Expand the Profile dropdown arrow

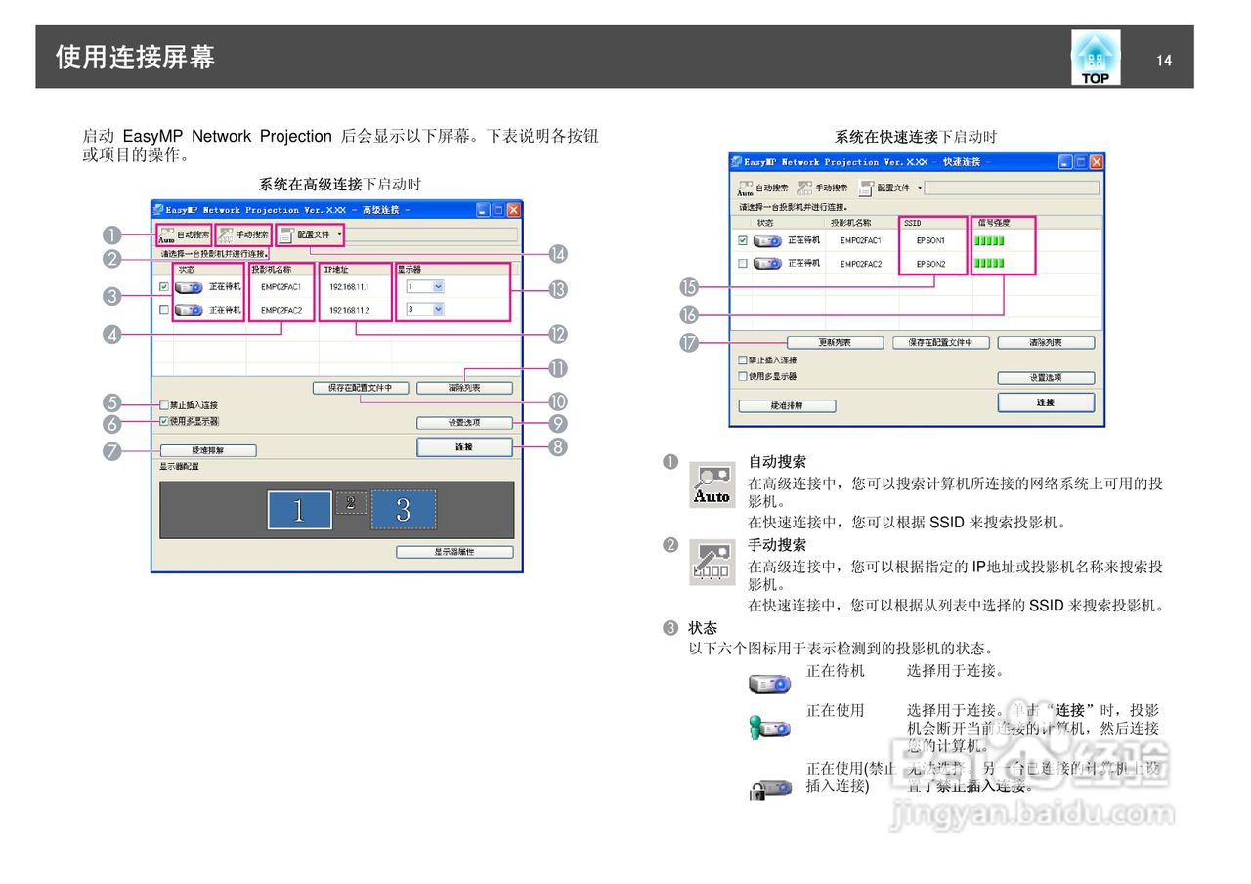339,235
